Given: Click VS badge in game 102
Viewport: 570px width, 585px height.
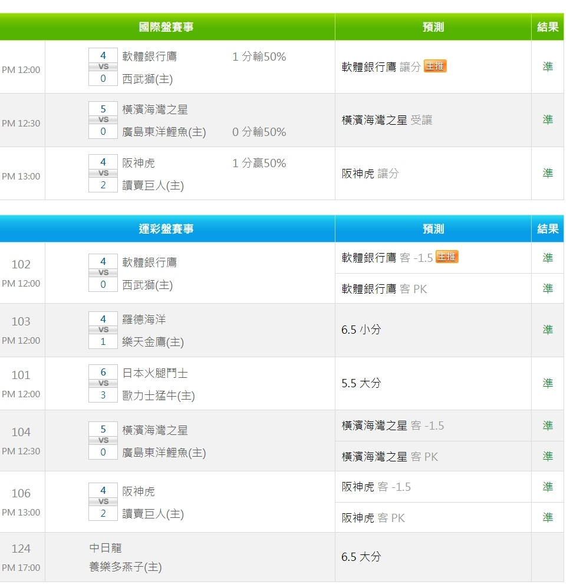Looking at the screenshot, I should coord(103,272).
